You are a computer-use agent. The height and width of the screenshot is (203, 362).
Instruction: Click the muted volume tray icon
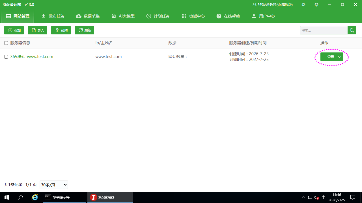coord(317,197)
